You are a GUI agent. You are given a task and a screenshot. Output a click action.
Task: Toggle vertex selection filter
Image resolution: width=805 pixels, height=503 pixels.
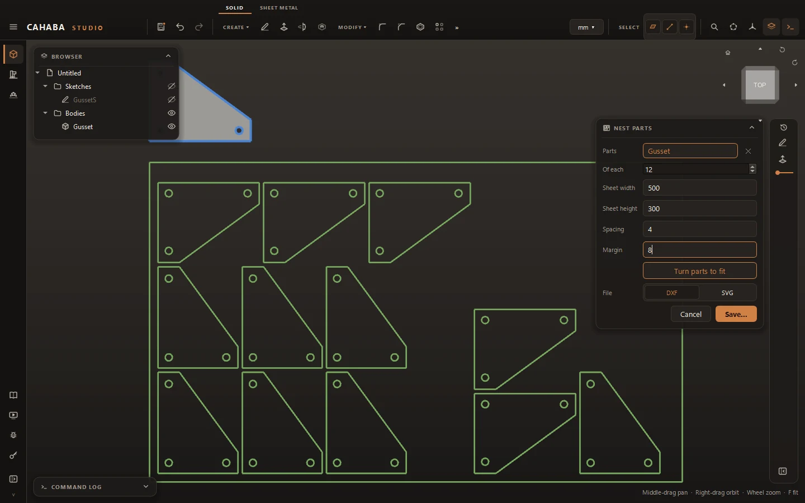[x=686, y=27]
